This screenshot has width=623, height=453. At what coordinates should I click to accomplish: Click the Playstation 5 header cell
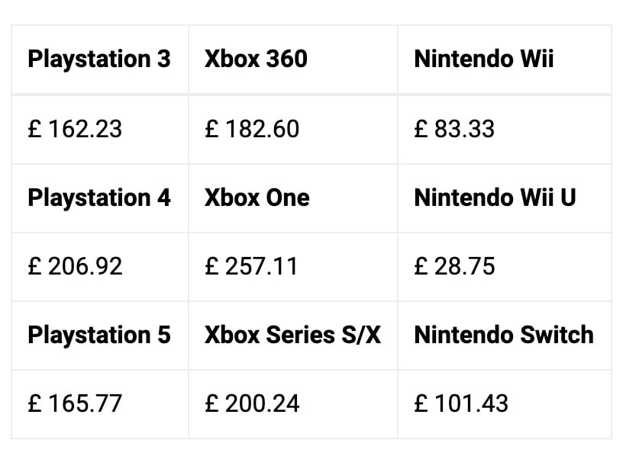coord(99,335)
